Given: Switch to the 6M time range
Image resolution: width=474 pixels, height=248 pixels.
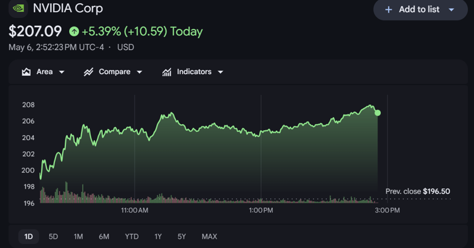Looking at the screenshot, I should click(104, 236).
